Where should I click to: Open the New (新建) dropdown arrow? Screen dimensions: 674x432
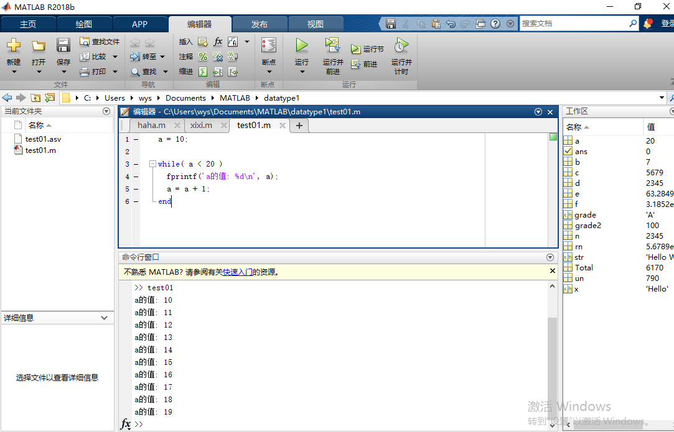pyautogui.click(x=14, y=71)
